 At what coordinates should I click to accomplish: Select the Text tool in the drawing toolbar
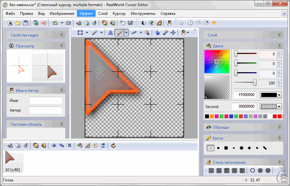click(x=110, y=33)
